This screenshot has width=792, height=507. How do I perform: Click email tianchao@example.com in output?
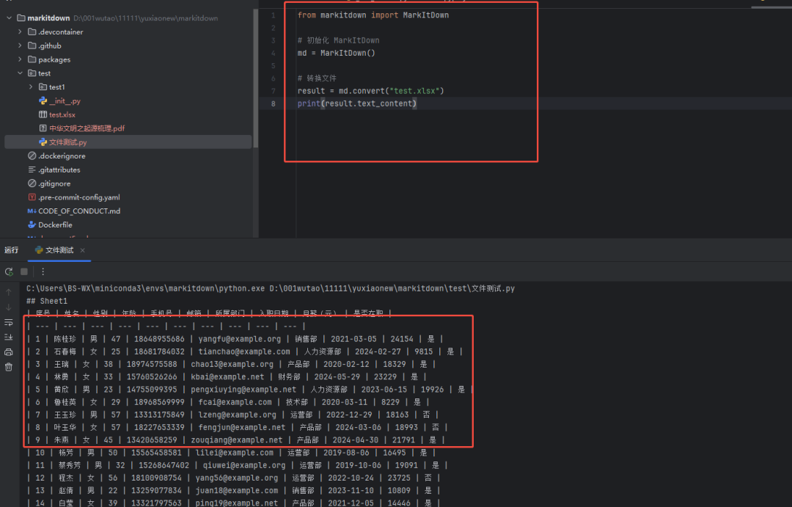tap(244, 351)
